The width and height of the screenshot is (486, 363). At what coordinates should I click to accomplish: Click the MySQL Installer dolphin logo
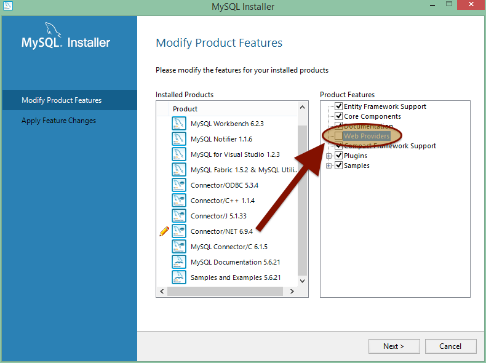[x=53, y=30]
